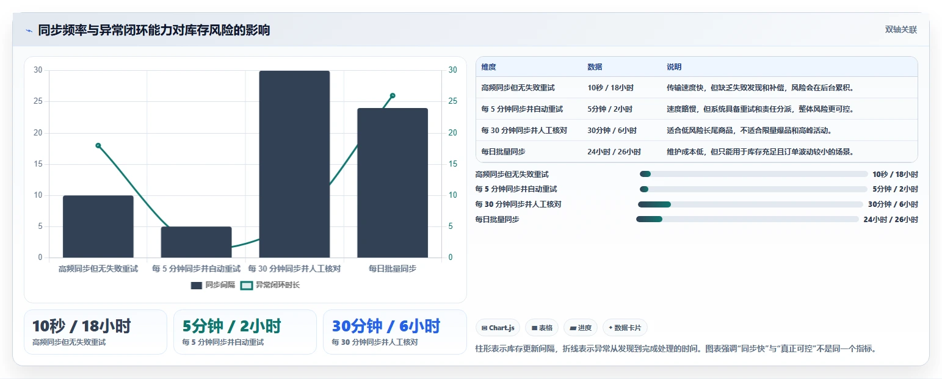Click the 每 30 分钟同步并人工核对 progress bar
The height and width of the screenshot is (379, 942).
tap(750, 204)
